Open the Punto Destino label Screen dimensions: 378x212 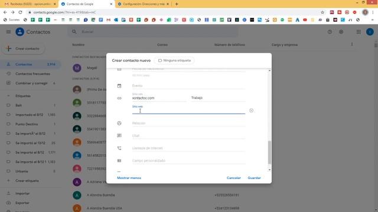30,124
